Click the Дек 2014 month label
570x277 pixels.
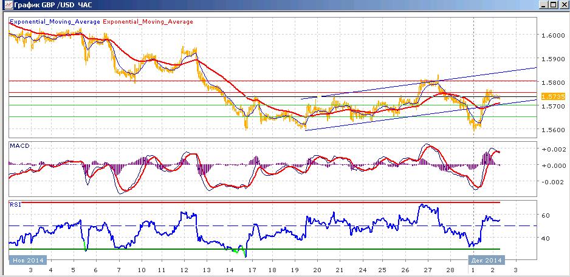tap(486, 260)
